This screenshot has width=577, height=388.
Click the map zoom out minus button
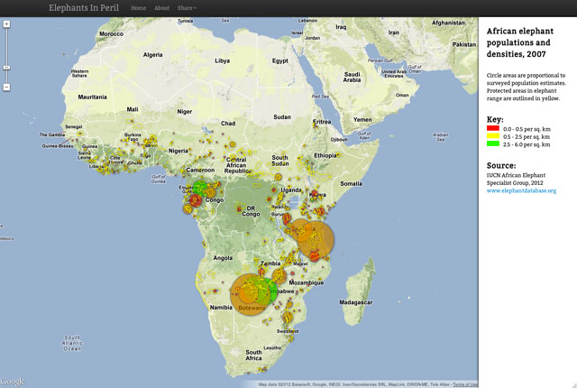(x=6, y=87)
